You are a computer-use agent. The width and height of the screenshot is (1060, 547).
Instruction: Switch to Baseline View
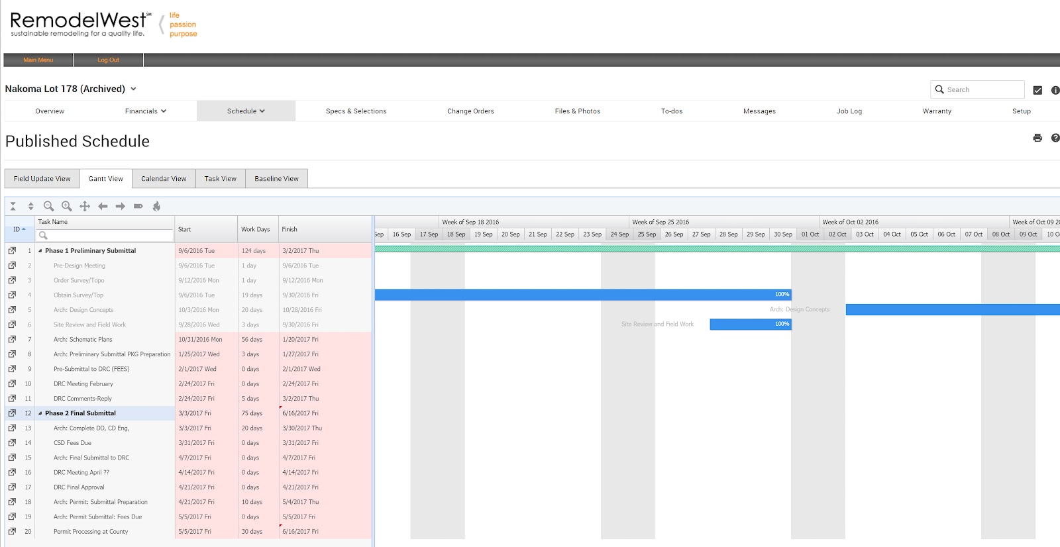point(277,179)
